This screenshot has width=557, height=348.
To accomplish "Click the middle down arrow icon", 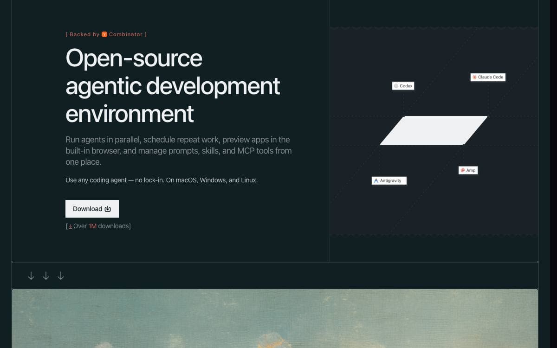I will coord(46,276).
